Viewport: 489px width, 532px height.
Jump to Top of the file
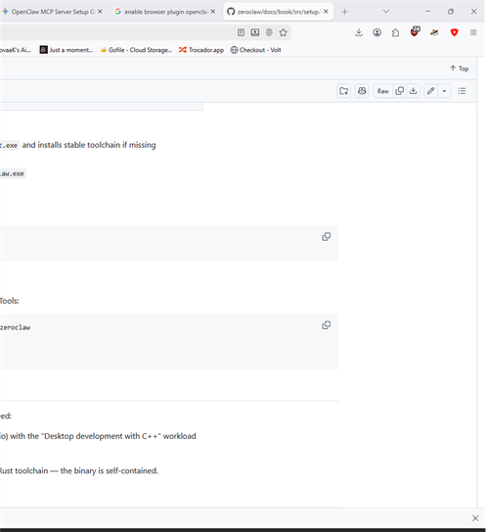(x=460, y=69)
